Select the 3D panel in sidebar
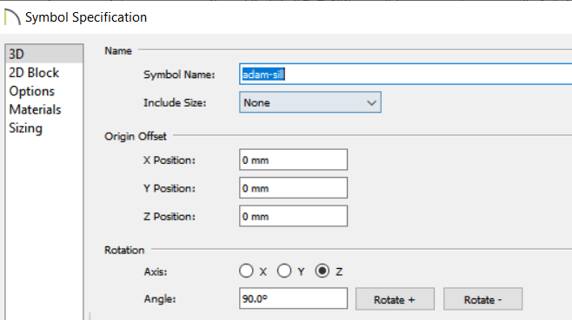The image size is (572, 320). click(x=44, y=54)
